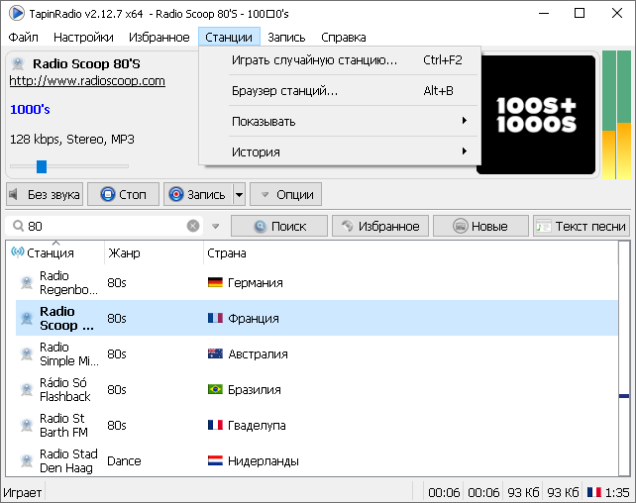Viewport: 636px width, 503px height.
Task: Open the Опции dropdown button
Action: 286,194
